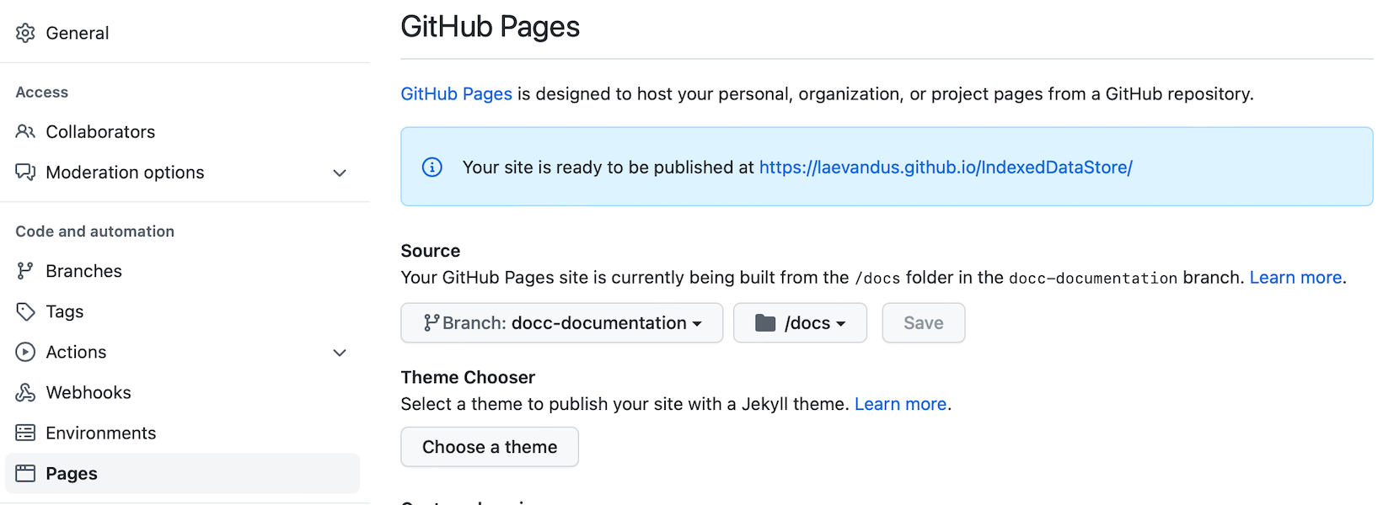Click the Actions play icon
The image size is (1394, 505).
(x=25, y=352)
